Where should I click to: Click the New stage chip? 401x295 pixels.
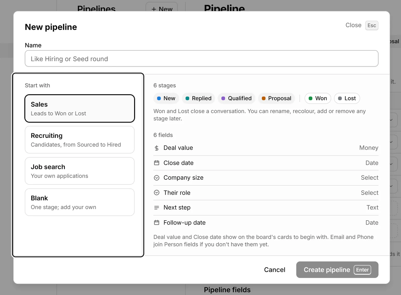click(x=166, y=98)
